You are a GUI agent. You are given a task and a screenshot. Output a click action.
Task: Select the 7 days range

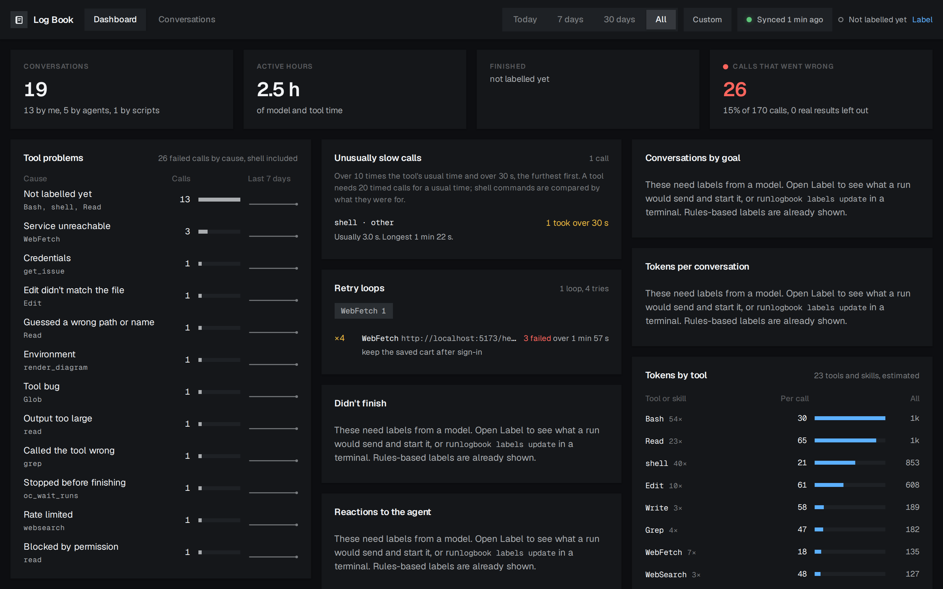(570, 20)
